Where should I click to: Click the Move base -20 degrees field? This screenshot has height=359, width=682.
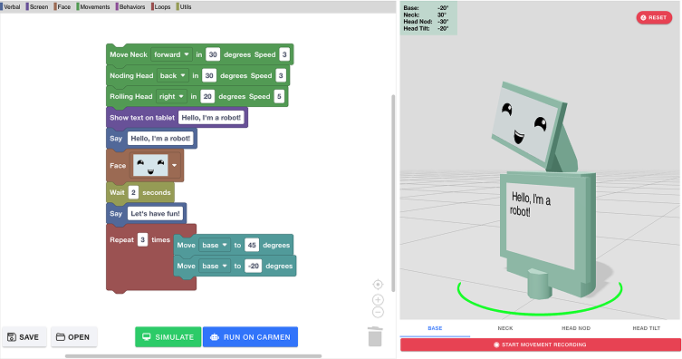point(253,266)
